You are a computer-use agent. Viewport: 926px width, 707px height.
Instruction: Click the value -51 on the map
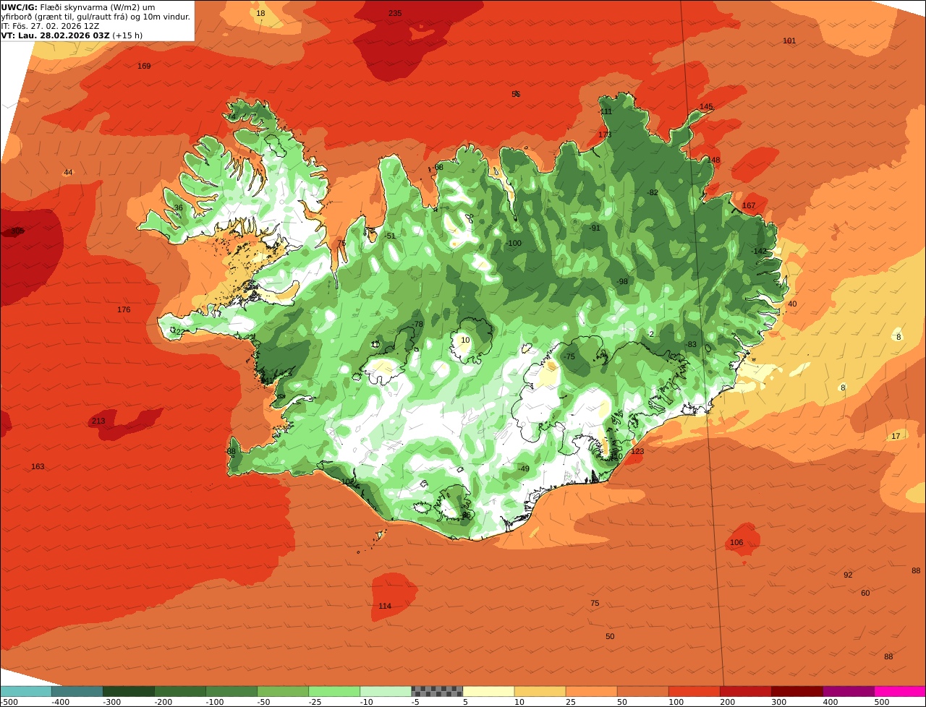[x=390, y=236]
